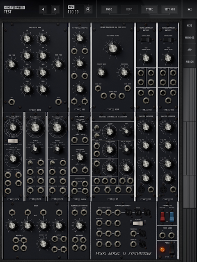
Task: Select the 907A filter bank output jack
Action: pos(58,102)
